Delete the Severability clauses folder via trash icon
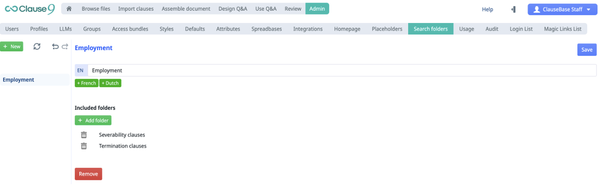Viewport: 600px width, 186px height. 84,135
